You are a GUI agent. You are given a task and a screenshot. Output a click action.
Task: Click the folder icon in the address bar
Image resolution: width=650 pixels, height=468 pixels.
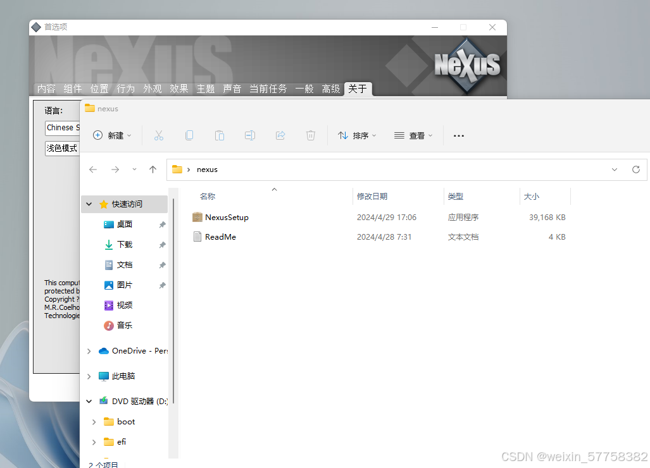(x=177, y=169)
